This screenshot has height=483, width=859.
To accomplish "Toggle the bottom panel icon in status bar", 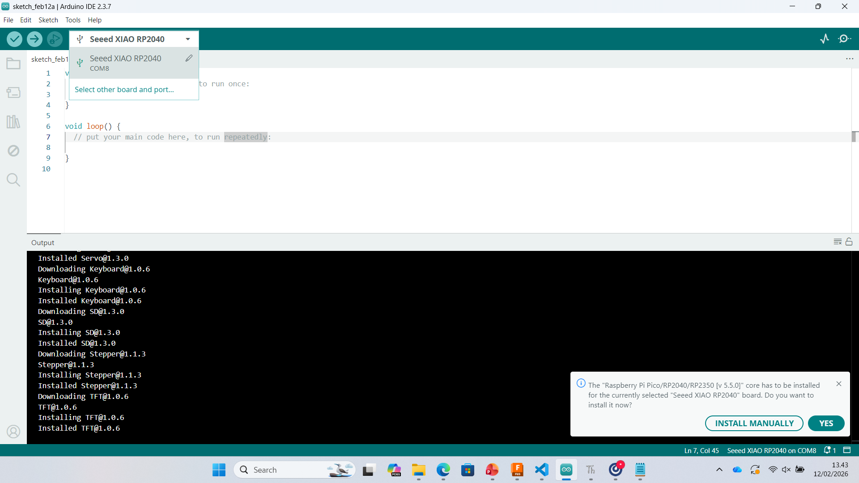I will [847, 450].
